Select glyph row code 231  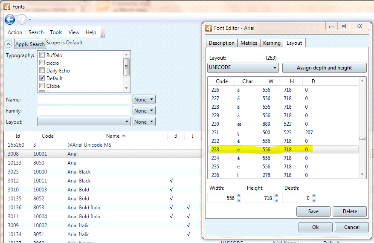click(283, 133)
